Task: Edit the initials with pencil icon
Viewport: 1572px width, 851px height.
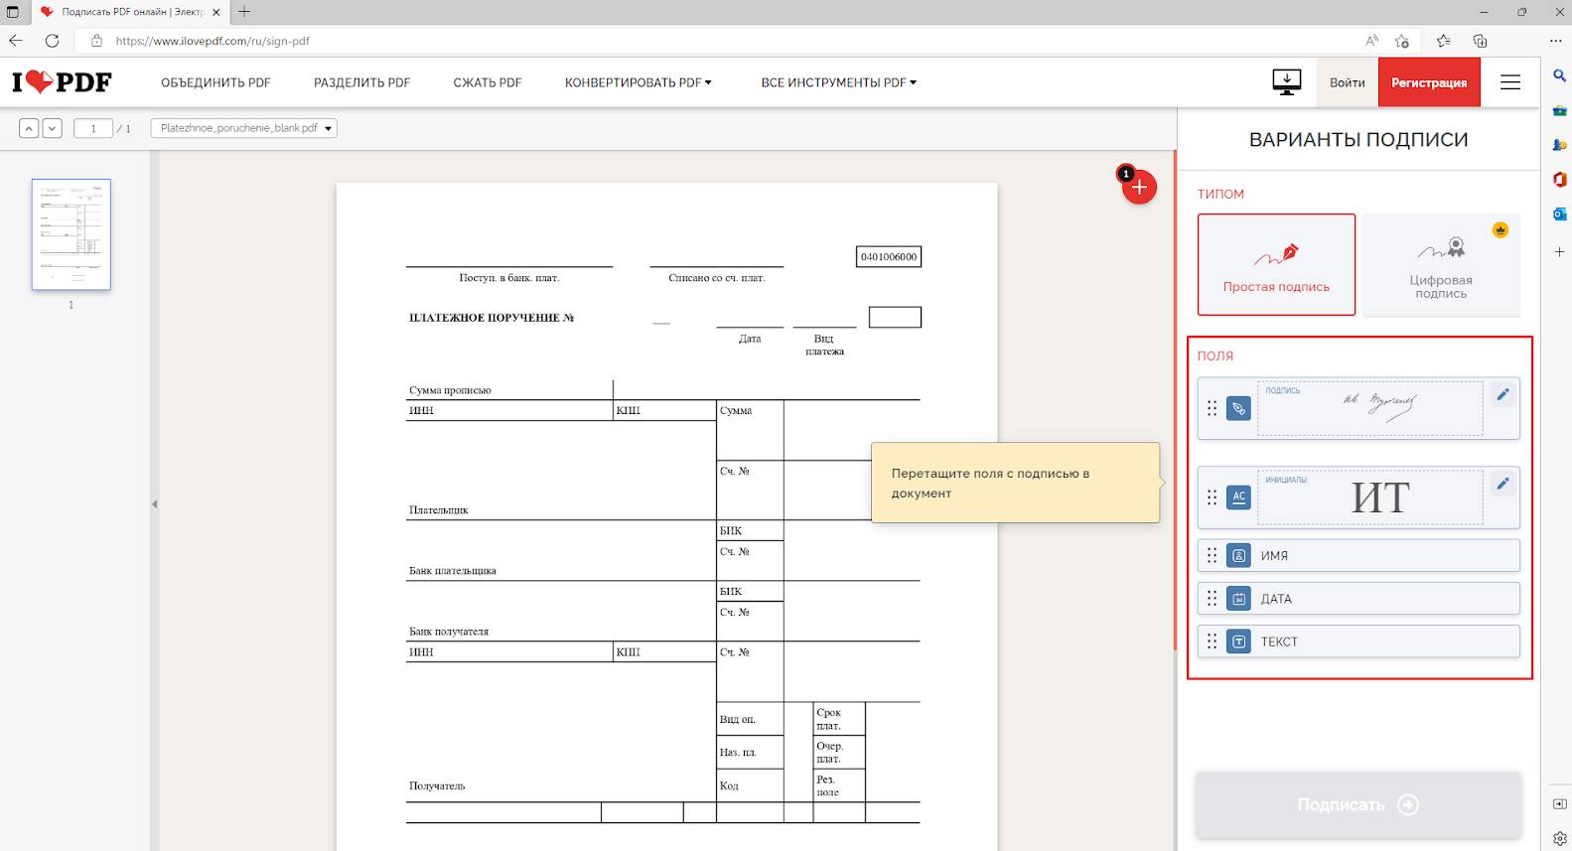Action: pyautogui.click(x=1502, y=484)
